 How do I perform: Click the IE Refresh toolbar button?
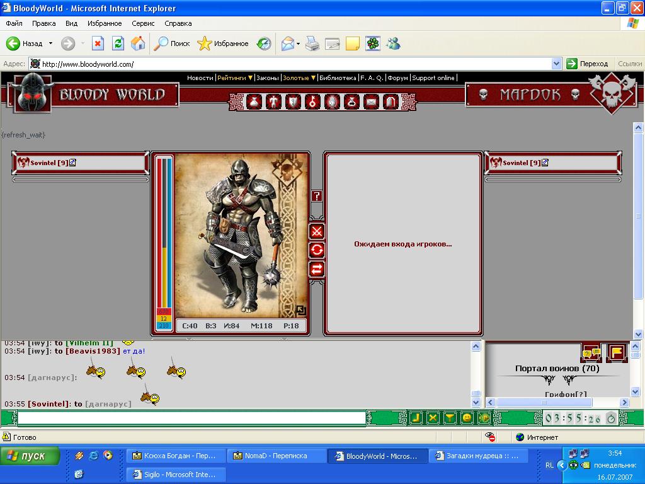[x=118, y=43]
